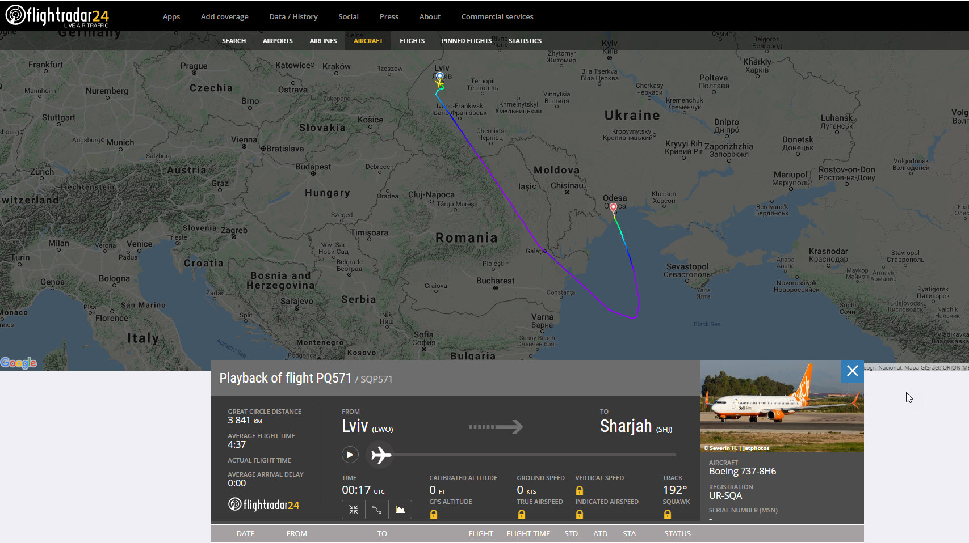
Task: Click the Indicated Airspeed lock icon
Action: pos(580,514)
